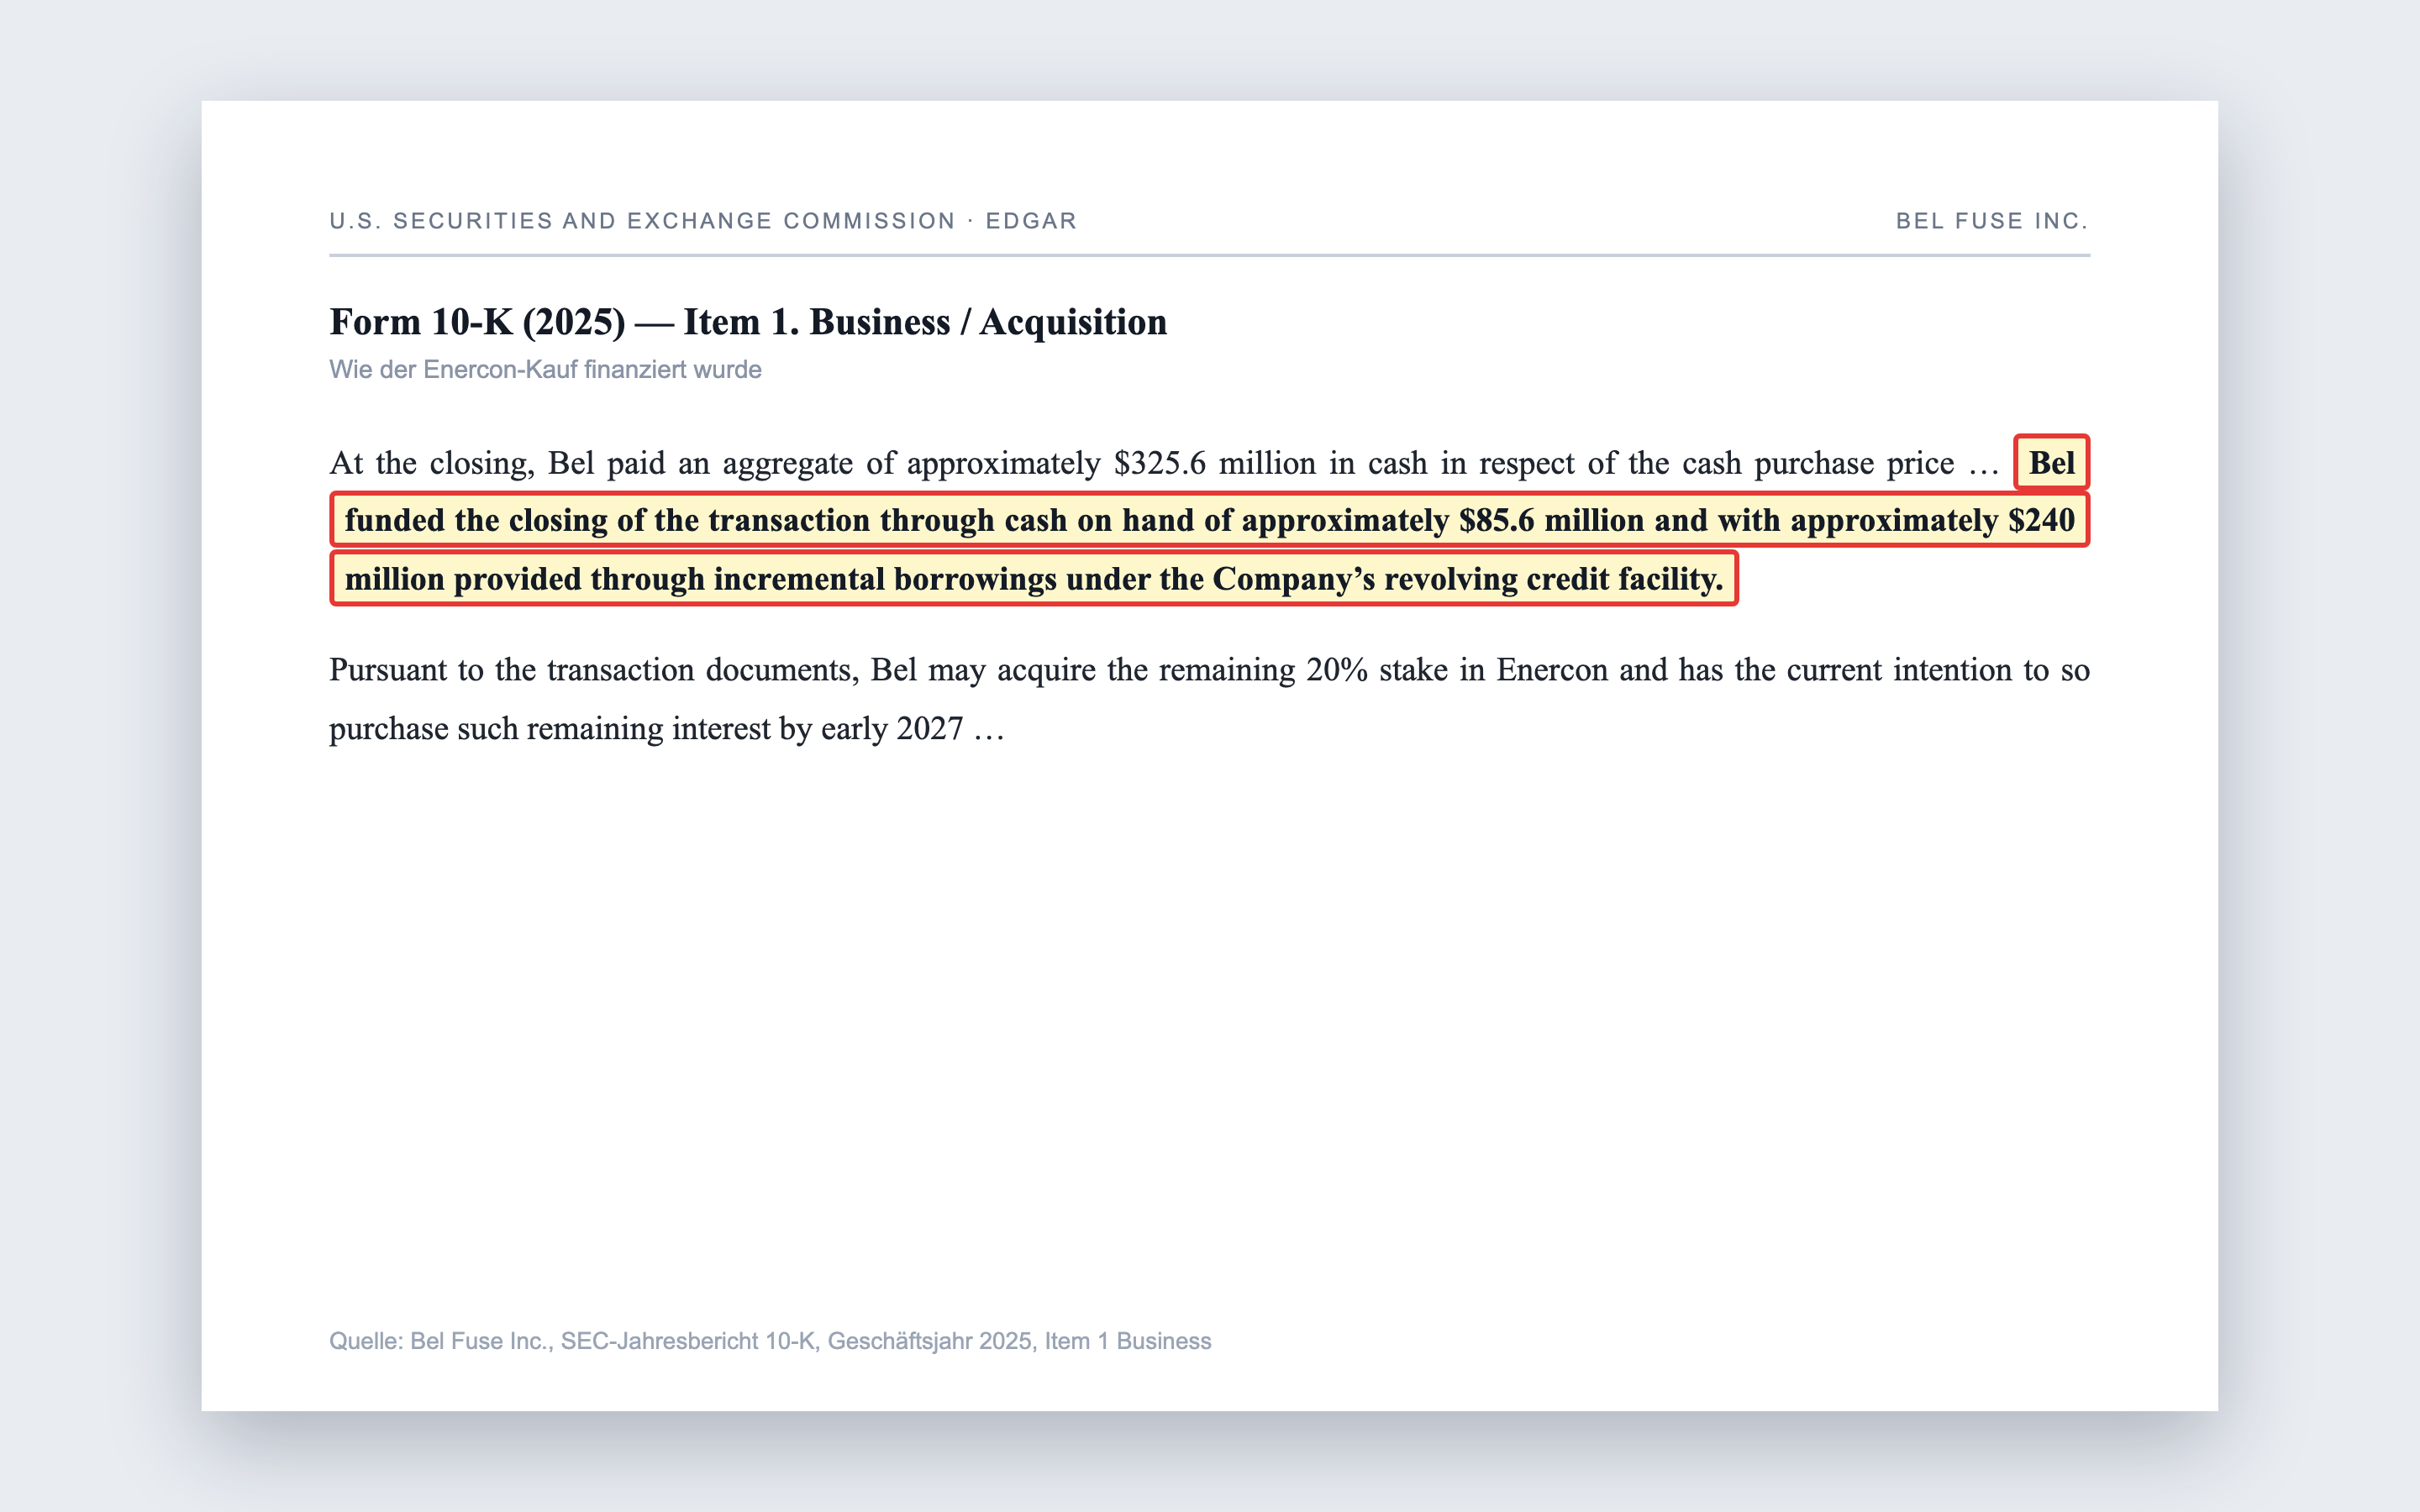
Task: Click 'Geschäftsjahr 2025' in the footer
Action: click(929, 1341)
